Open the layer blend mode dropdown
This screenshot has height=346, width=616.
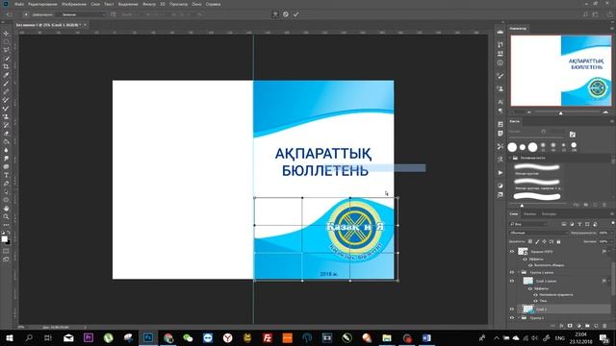538,233
